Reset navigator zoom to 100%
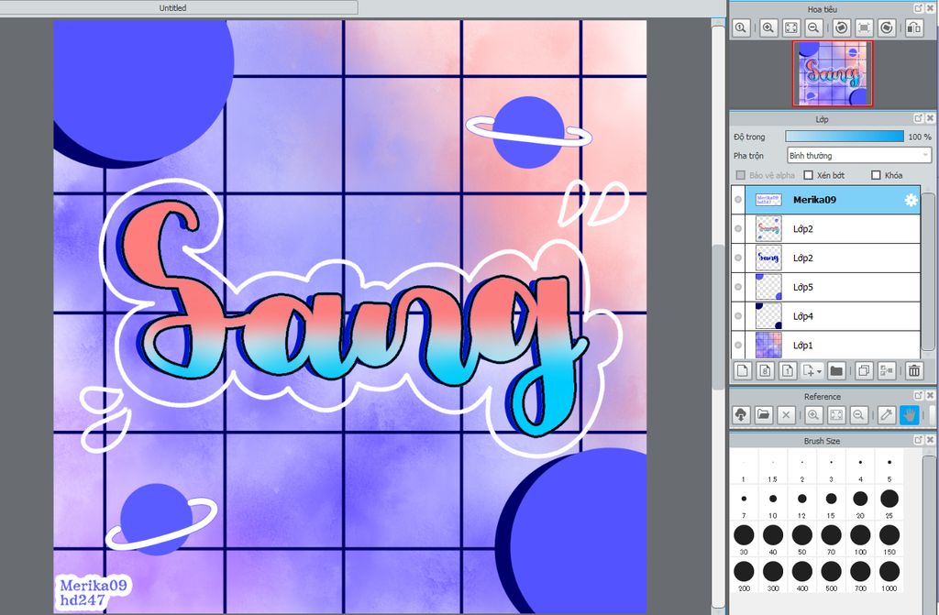Image resolution: width=939 pixels, height=615 pixels. (x=741, y=27)
